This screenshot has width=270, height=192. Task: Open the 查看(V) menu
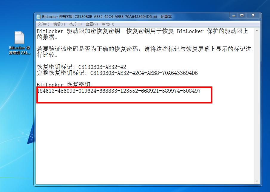point(92,24)
